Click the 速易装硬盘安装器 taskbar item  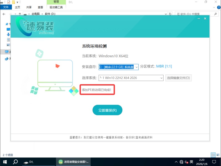tap(73, 162)
